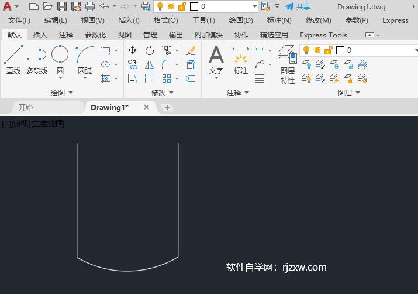Toggle top toolbar layer lock icon
The image size is (418, 294).
click(182, 6)
